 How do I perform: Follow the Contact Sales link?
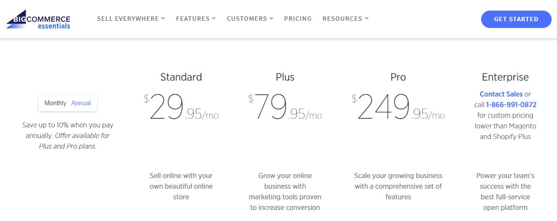(x=501, y=94)
